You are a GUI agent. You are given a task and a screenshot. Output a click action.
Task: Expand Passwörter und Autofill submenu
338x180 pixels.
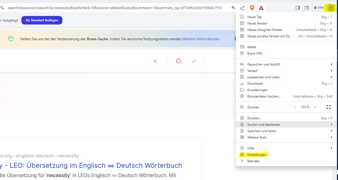click(286, 64)
